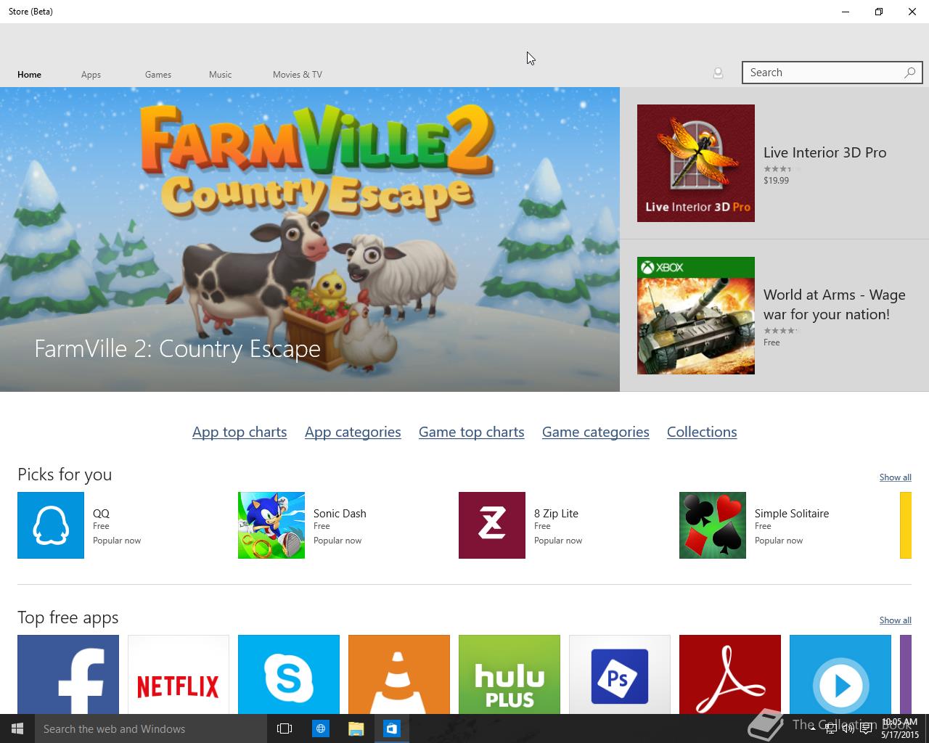Click the Store icon on the taskbar

coord(392,728)
